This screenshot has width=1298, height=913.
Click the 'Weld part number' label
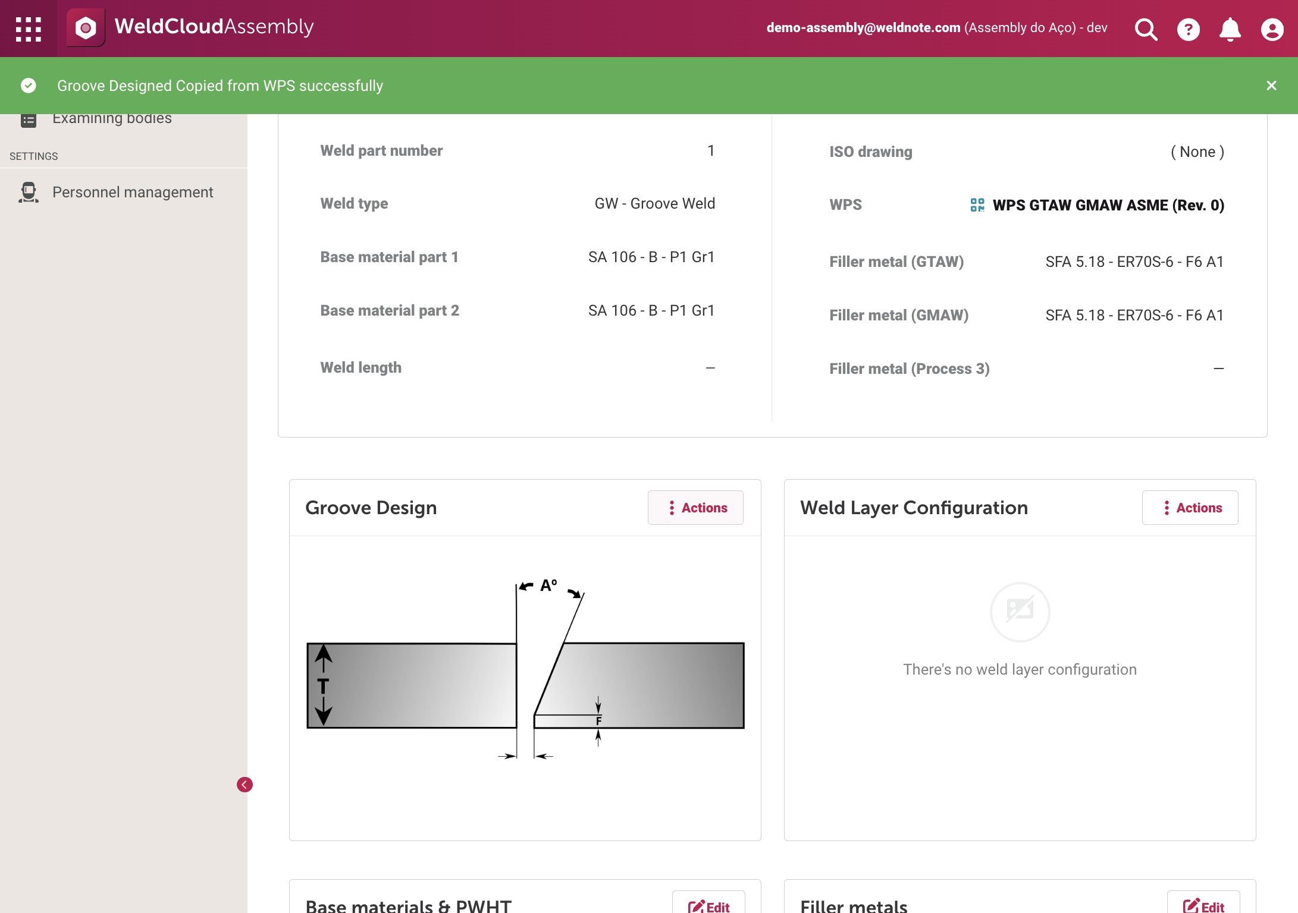pos(381,150)
